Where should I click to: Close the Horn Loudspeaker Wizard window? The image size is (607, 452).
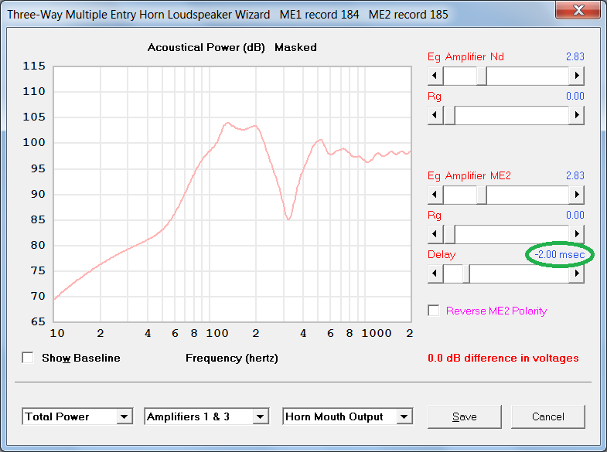click(x=578, y=10)
